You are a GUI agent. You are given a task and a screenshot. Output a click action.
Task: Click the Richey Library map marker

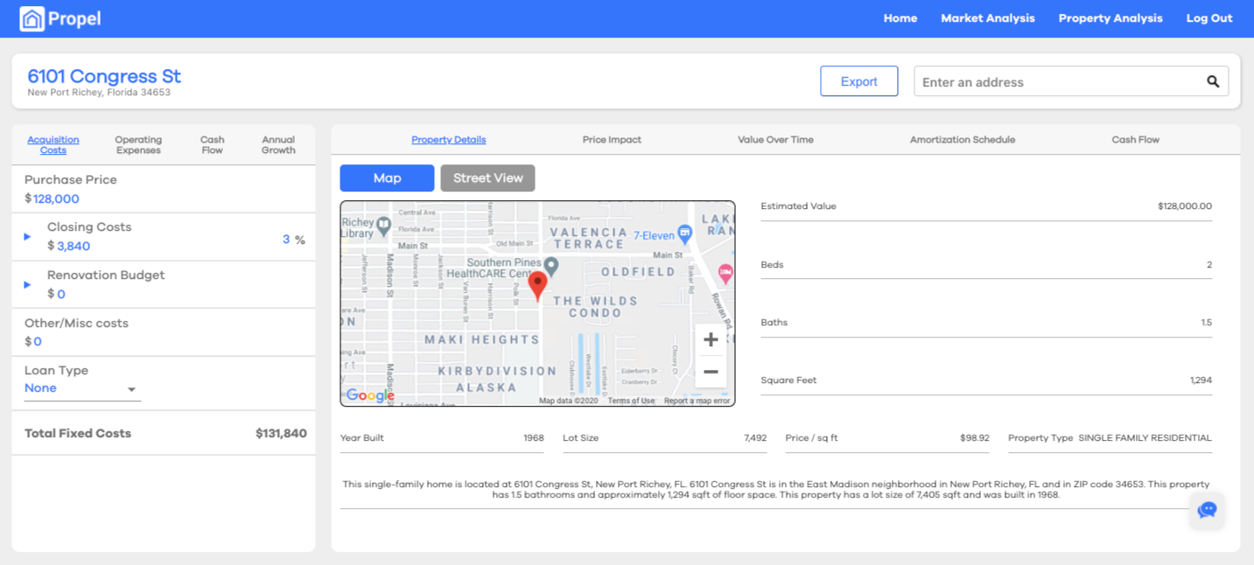point(383,227)
